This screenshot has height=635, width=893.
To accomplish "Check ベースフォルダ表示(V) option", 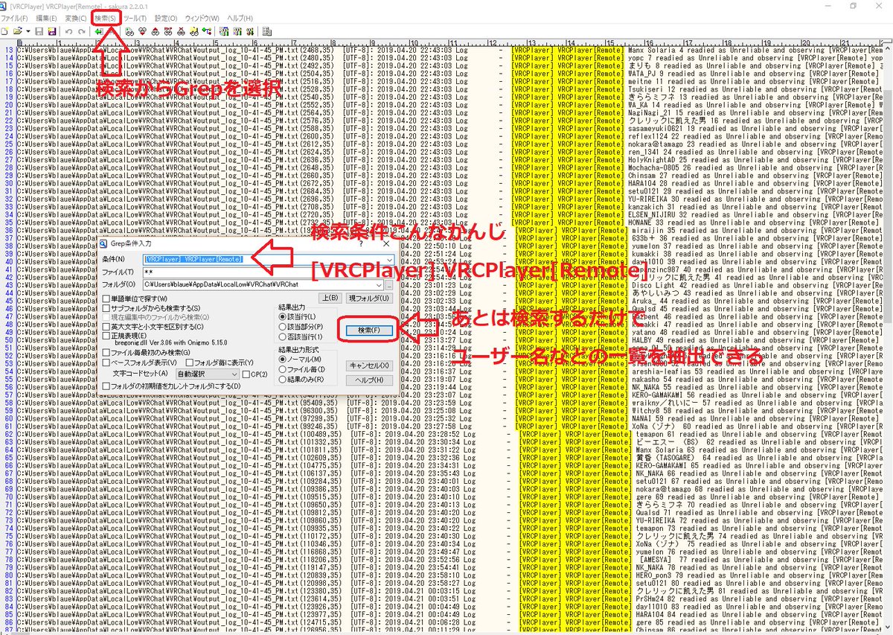I will click(x=105, y=362).
